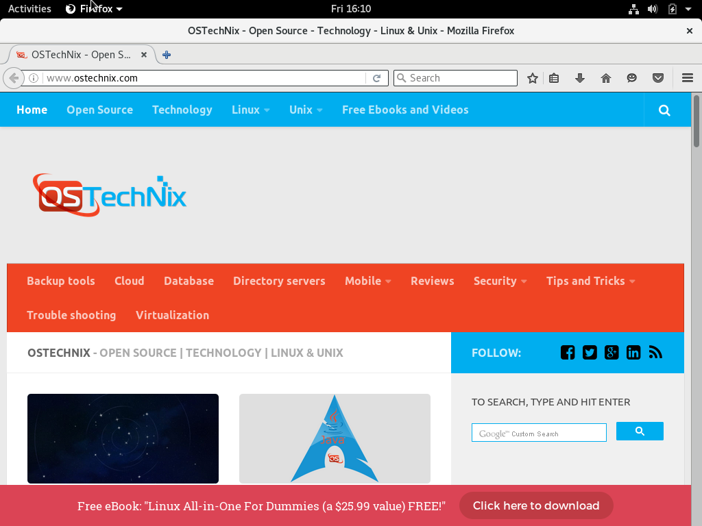This screenshot has height=526, width=702.
Task: Select the OSTechNix - Open S... tab
Action: tap(82, 55)
